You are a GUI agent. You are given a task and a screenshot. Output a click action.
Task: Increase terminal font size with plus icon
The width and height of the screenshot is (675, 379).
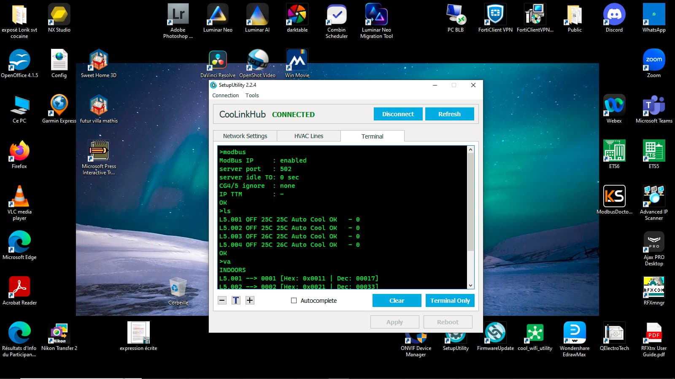[x=250, y=300]
